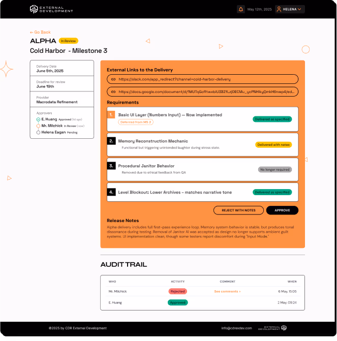Click requirement number 4 marker
The width and height of the screenshot is (337, 341).
(111, 192)
